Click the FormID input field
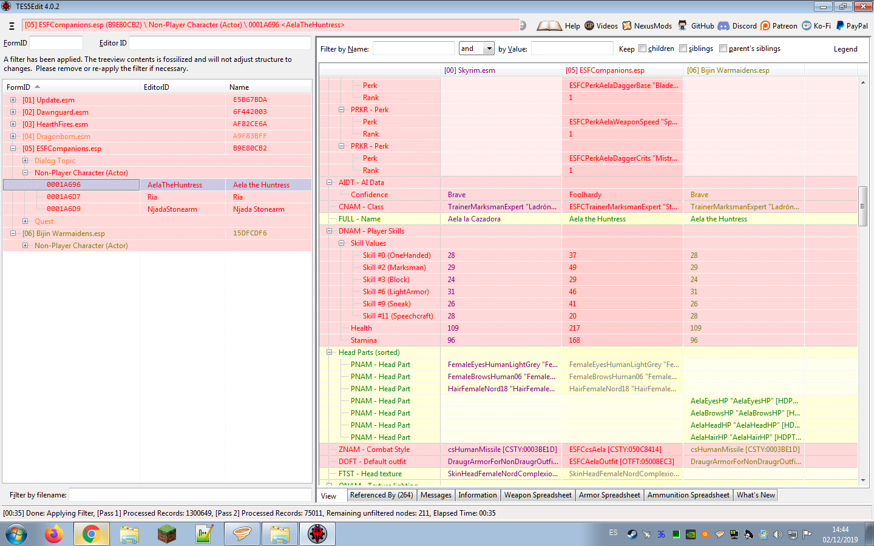 (x=56, y=43)
